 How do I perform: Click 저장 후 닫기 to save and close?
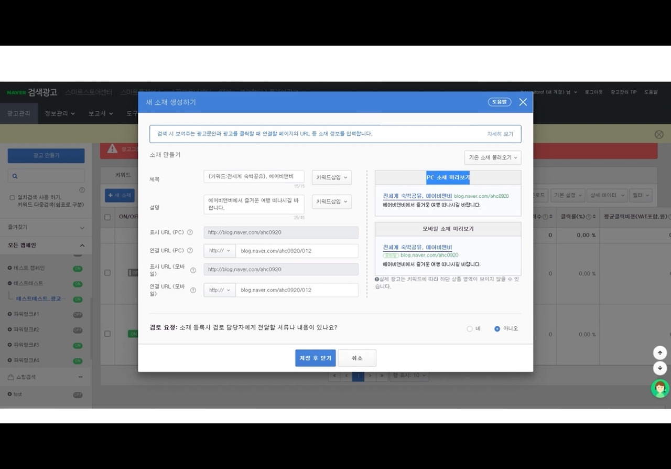316,358
